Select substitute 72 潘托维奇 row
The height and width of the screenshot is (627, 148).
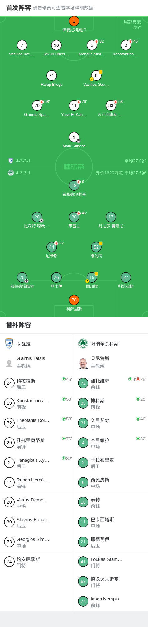[x=111, y=383]
